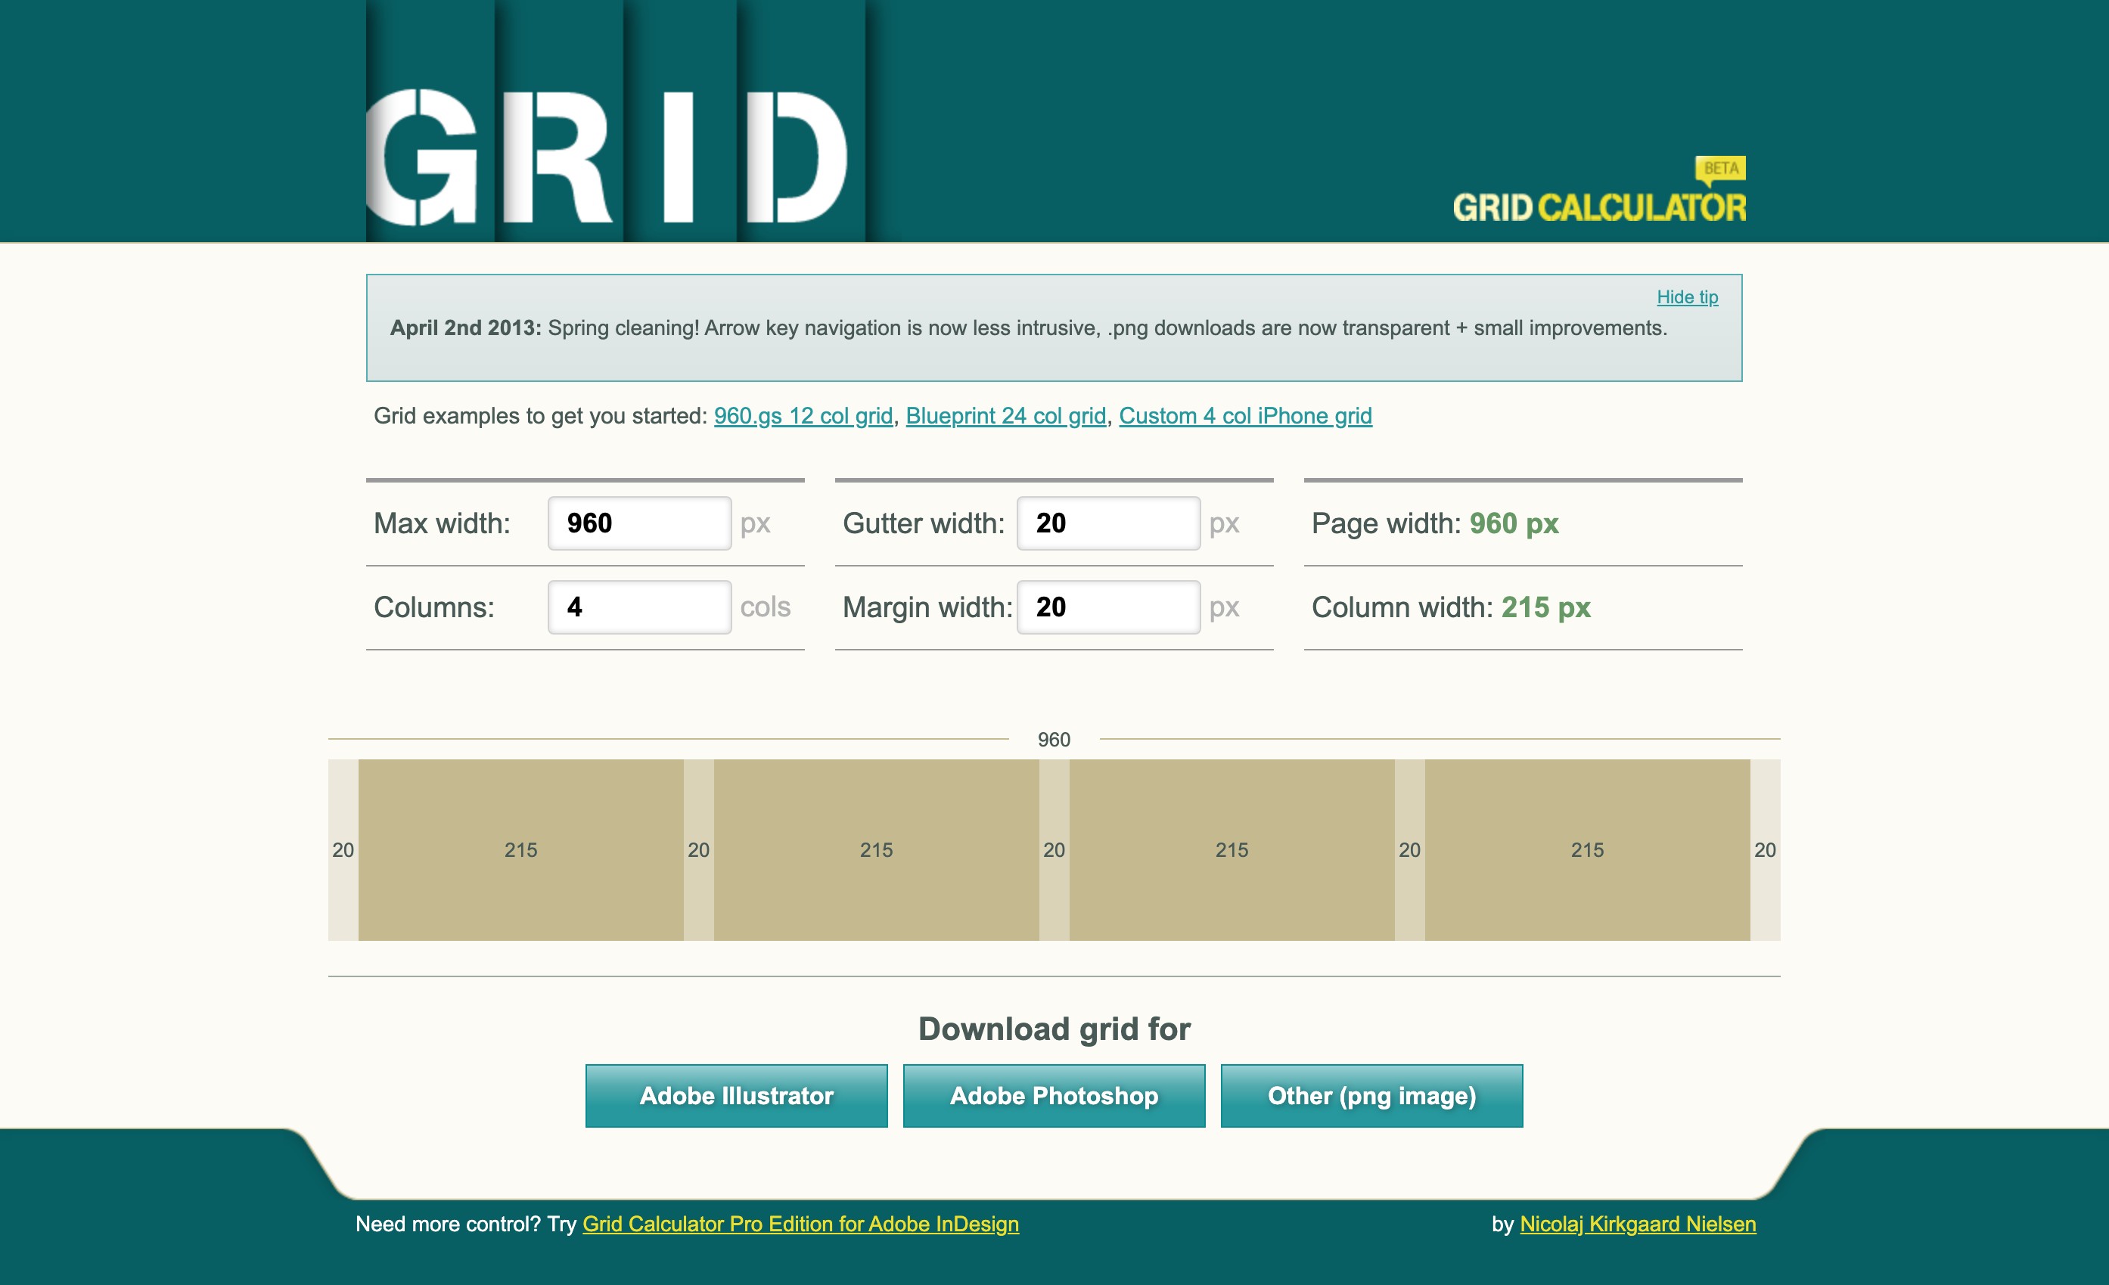Viewport: 2109px width, 1285px height.
Task: Open the 960.gs 12 col grid example
Action: [x=802, y=416]
